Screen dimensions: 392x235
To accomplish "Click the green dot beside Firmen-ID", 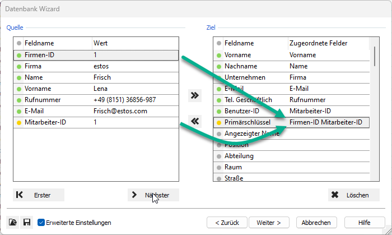I will pyautogui.click(x=18, y=55).
